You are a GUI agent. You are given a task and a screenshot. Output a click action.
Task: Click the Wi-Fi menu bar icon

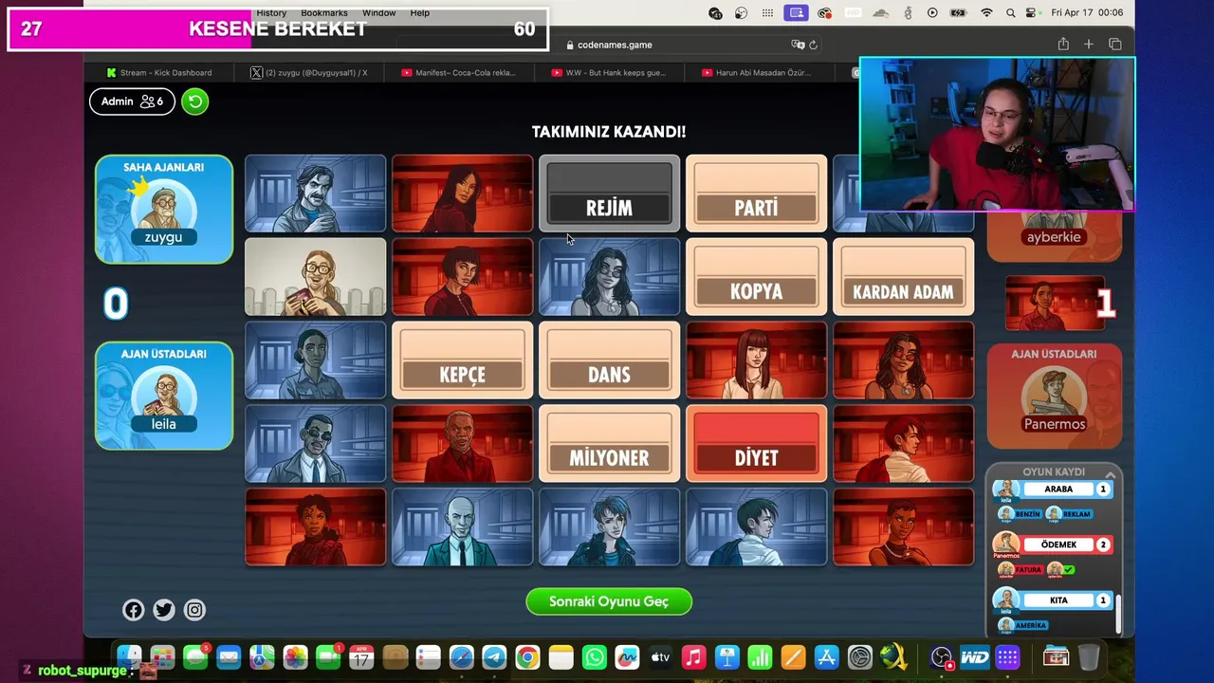[986, 12]
